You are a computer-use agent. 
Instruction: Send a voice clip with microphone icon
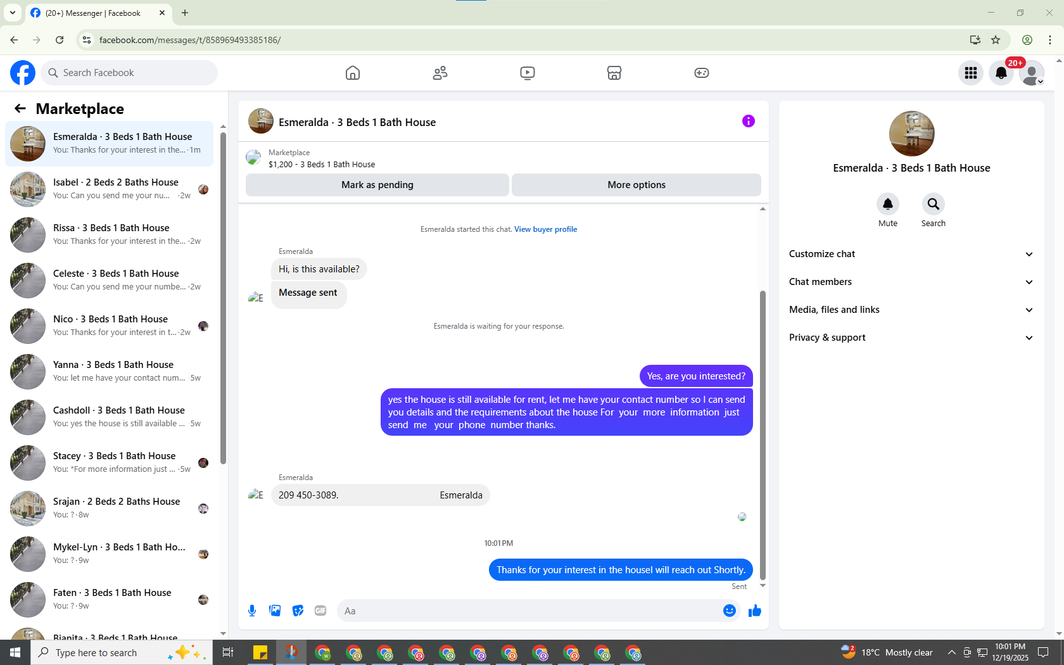click(252, 611)
